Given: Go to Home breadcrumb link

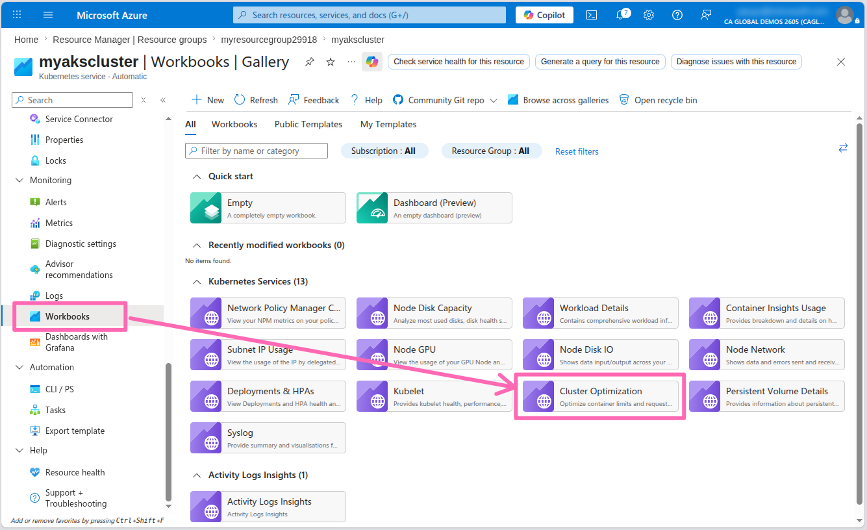Looking at the screenshot, I should (27, 40).
